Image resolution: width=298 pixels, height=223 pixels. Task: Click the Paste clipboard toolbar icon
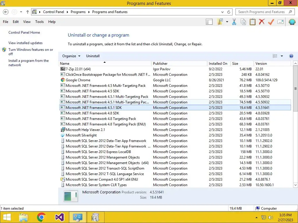click(252, 22)
